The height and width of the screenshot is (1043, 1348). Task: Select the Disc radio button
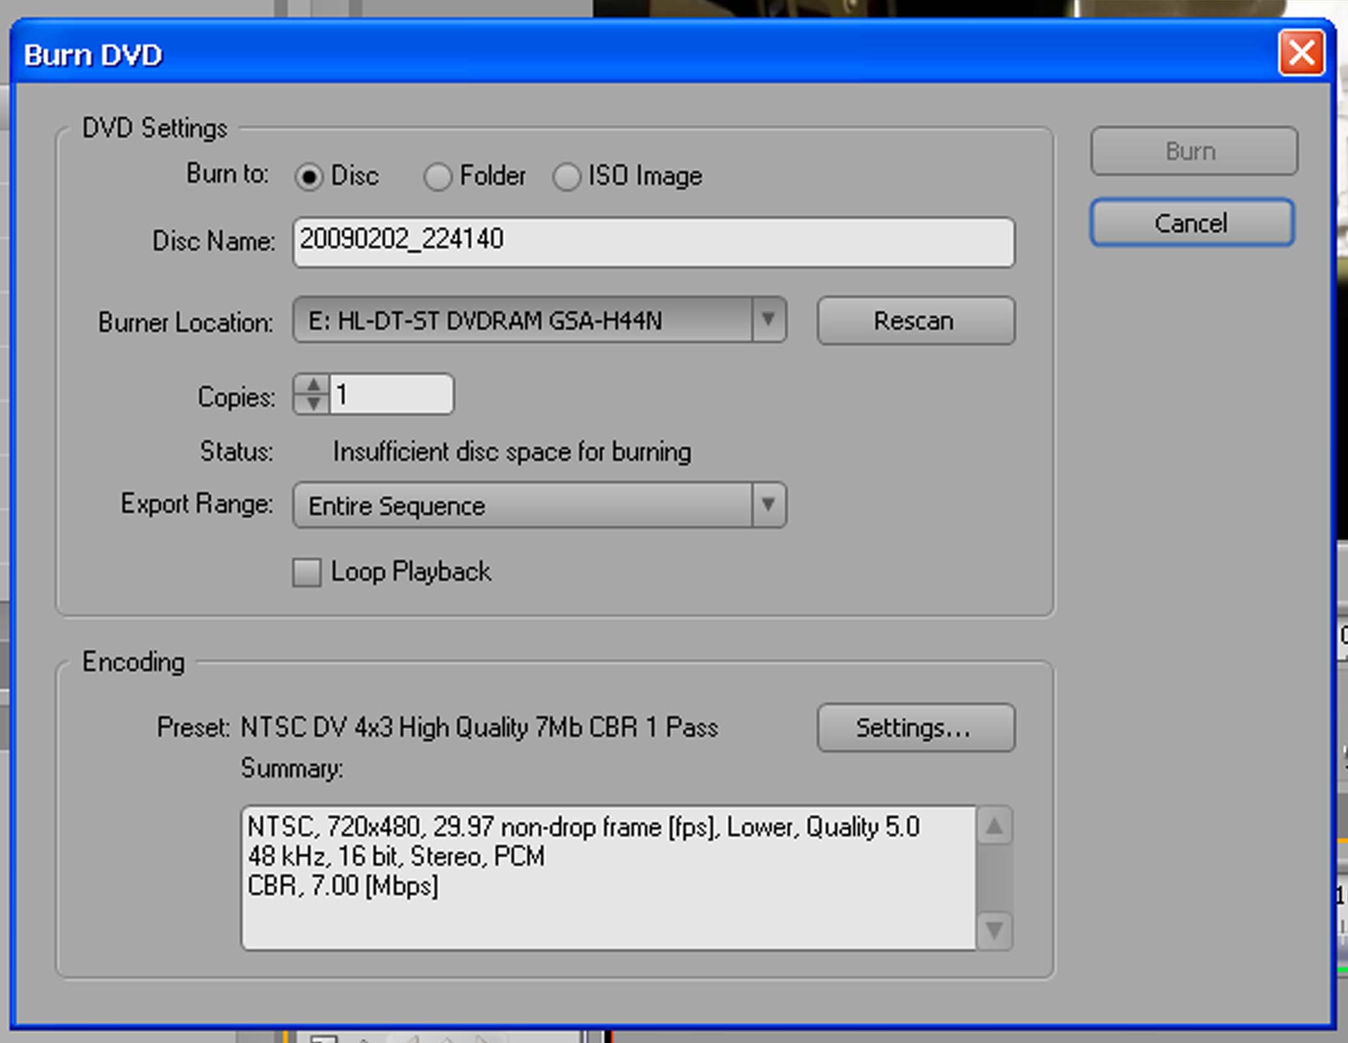pos(309,177)
